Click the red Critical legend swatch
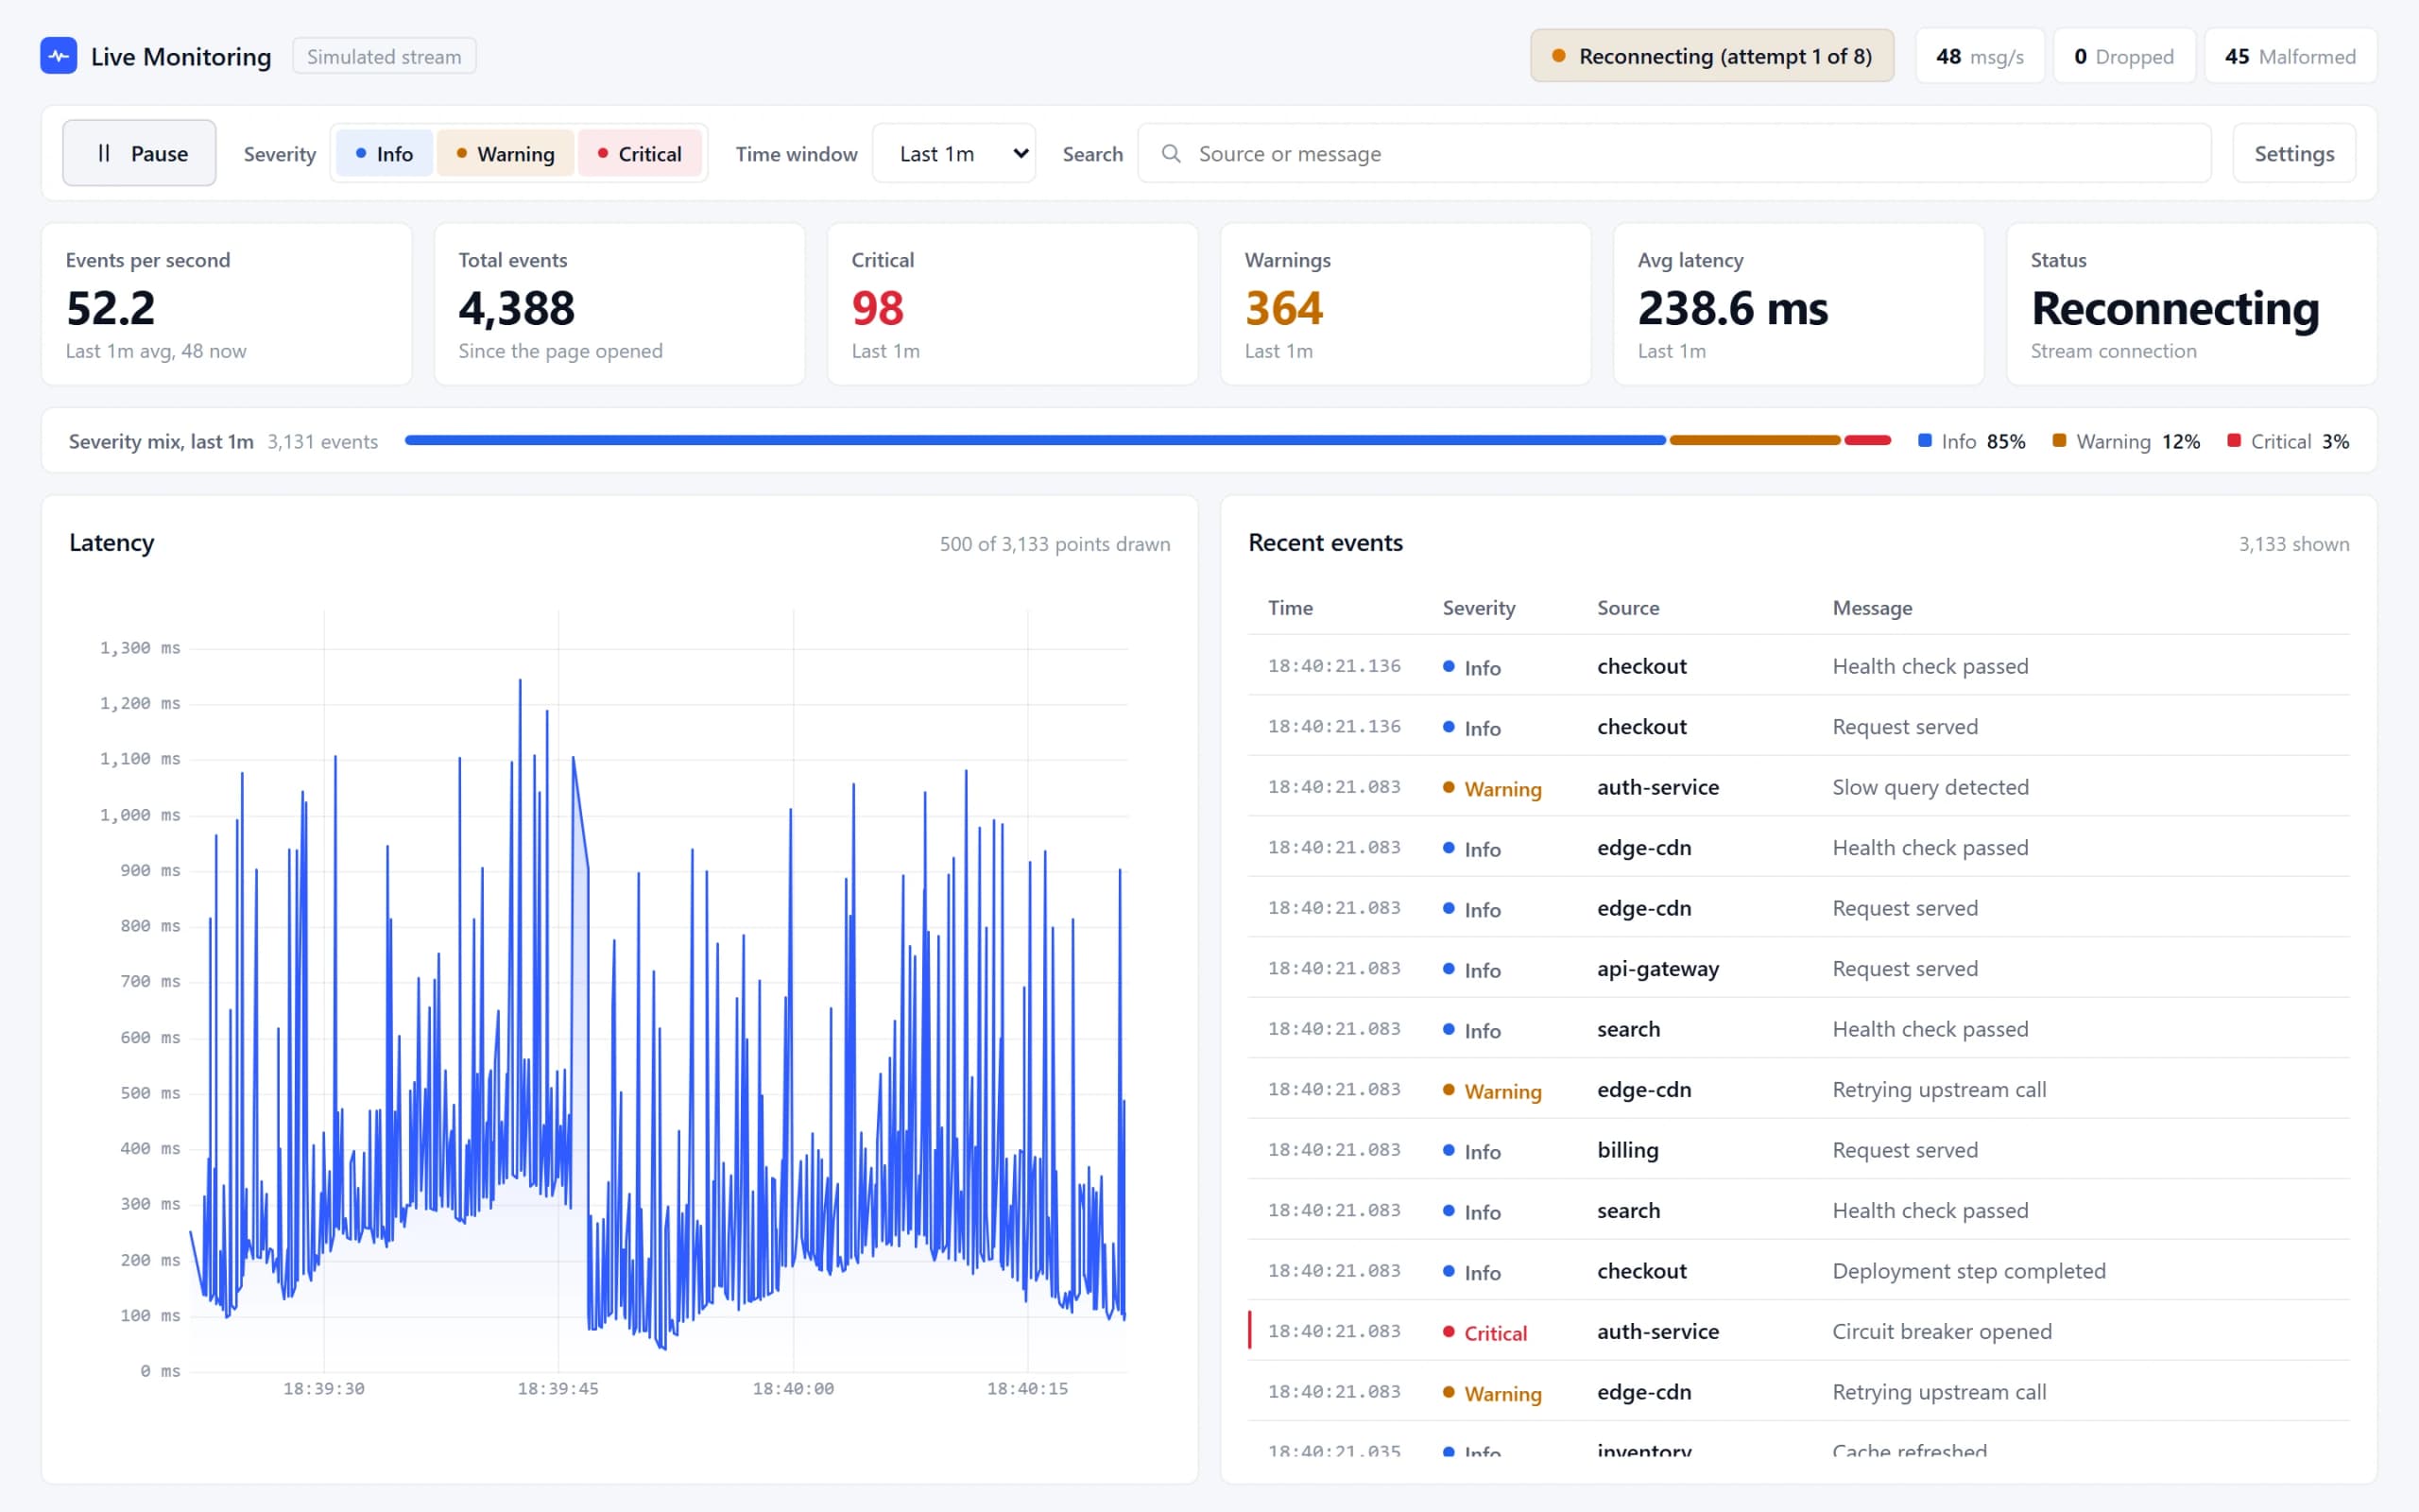This screenshot has width=2419, height=1512. click(2233, 440)
